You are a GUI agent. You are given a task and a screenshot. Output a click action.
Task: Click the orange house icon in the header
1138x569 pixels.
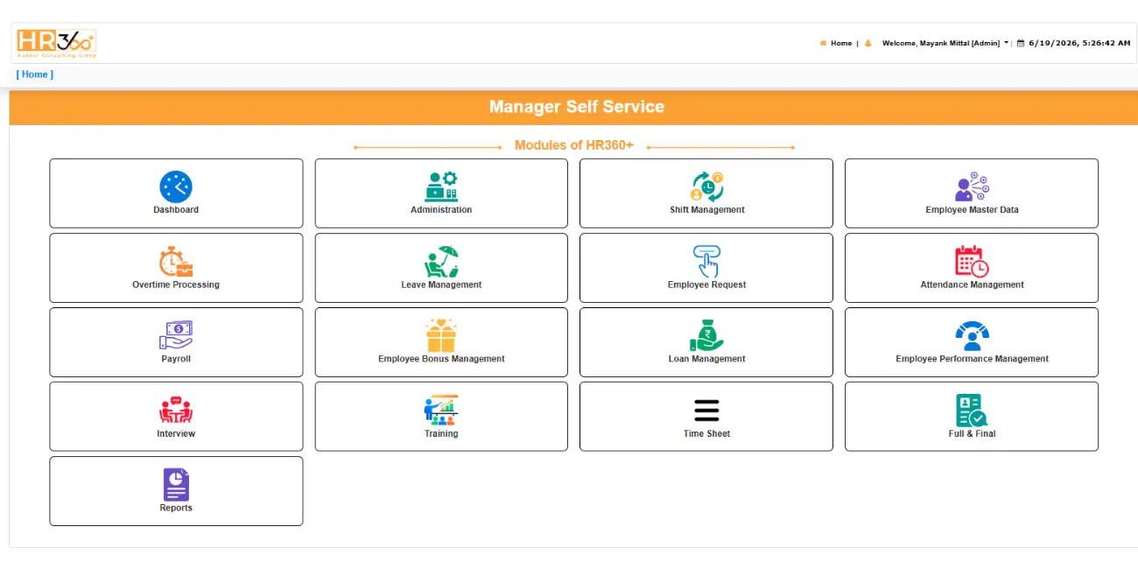823,43
